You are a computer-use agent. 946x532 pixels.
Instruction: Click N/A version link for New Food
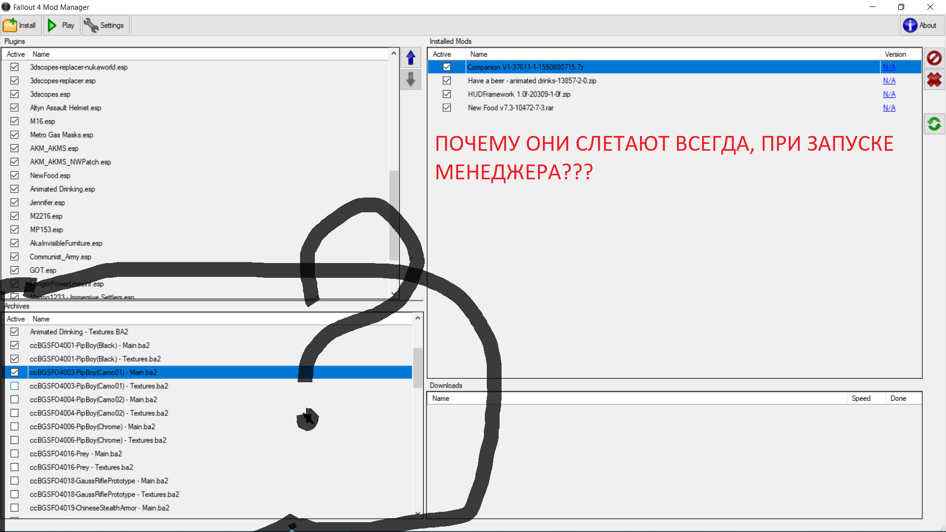(x=889, y=108)
